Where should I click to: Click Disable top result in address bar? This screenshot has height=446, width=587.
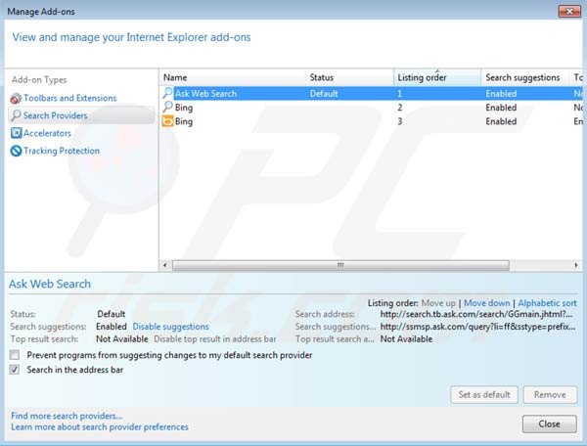point(215,339)
